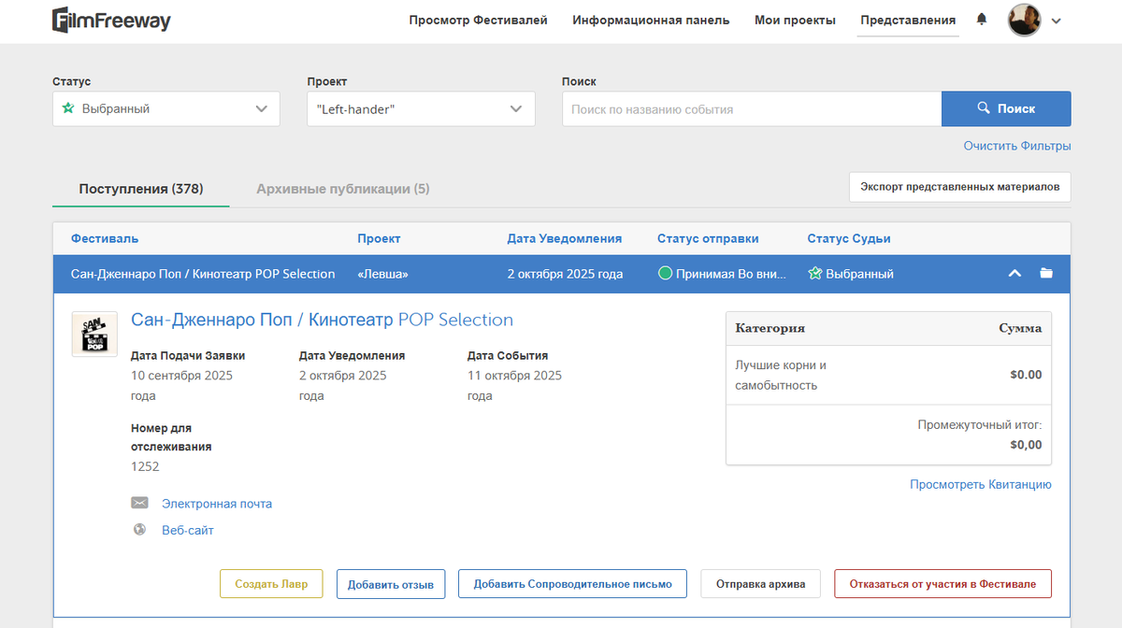
Task: Click the Создать Лавр button
Action: point(271,584)
